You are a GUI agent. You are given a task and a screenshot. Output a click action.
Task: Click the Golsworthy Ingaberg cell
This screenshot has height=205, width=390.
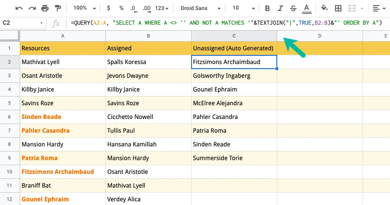point(234,76)
